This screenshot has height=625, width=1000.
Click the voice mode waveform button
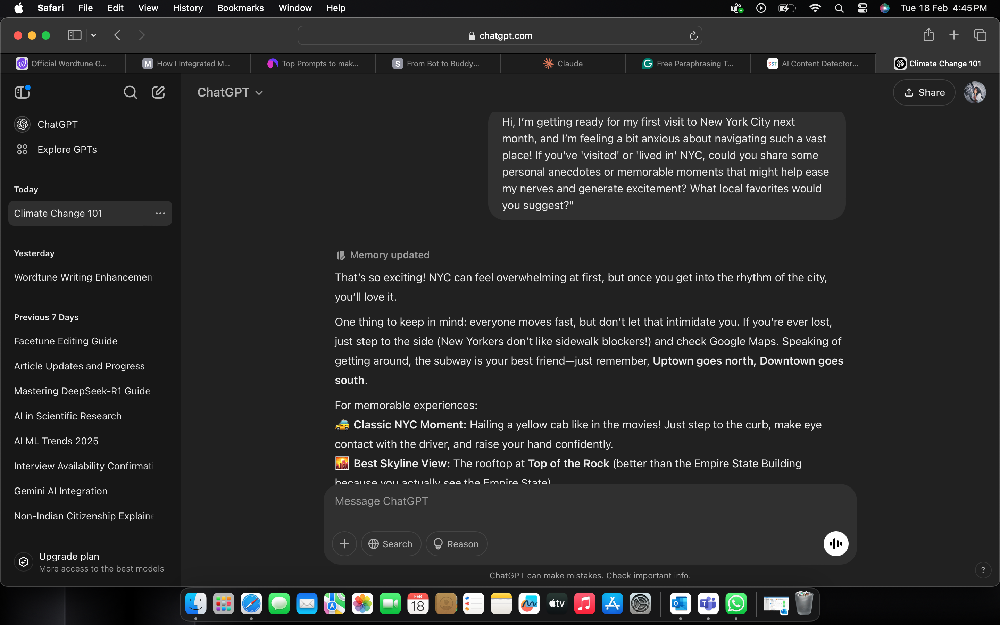tap(835, 543)
